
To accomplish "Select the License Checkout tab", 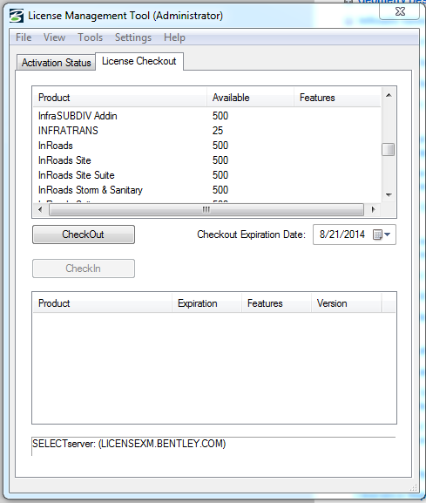I will [139, 61].
